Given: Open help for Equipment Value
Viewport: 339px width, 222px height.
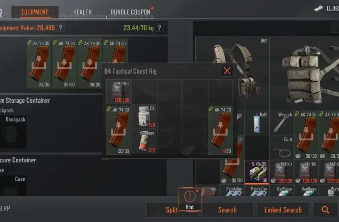Looking at the screenshot, I should point(61,28).
